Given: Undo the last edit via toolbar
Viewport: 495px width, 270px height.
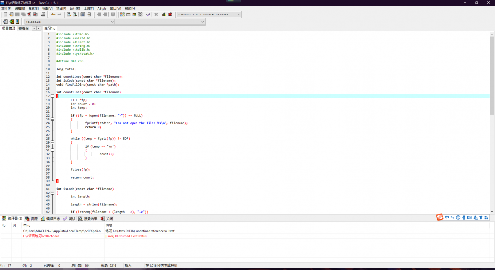Looking at the screenshot, I should [x=53, y=15].
